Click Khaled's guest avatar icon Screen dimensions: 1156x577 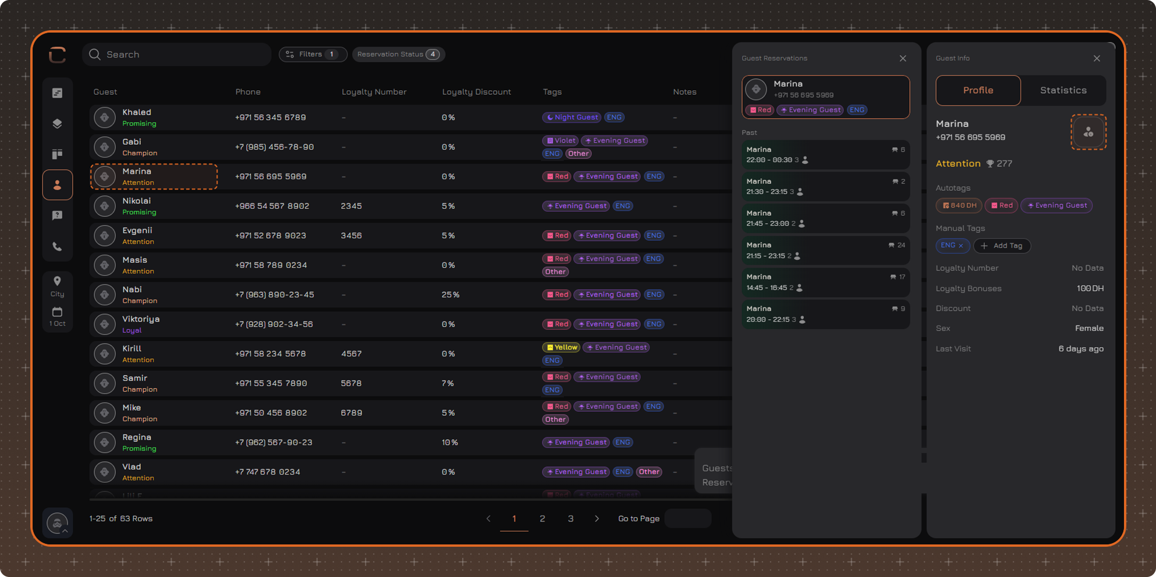tap(105, 117)
